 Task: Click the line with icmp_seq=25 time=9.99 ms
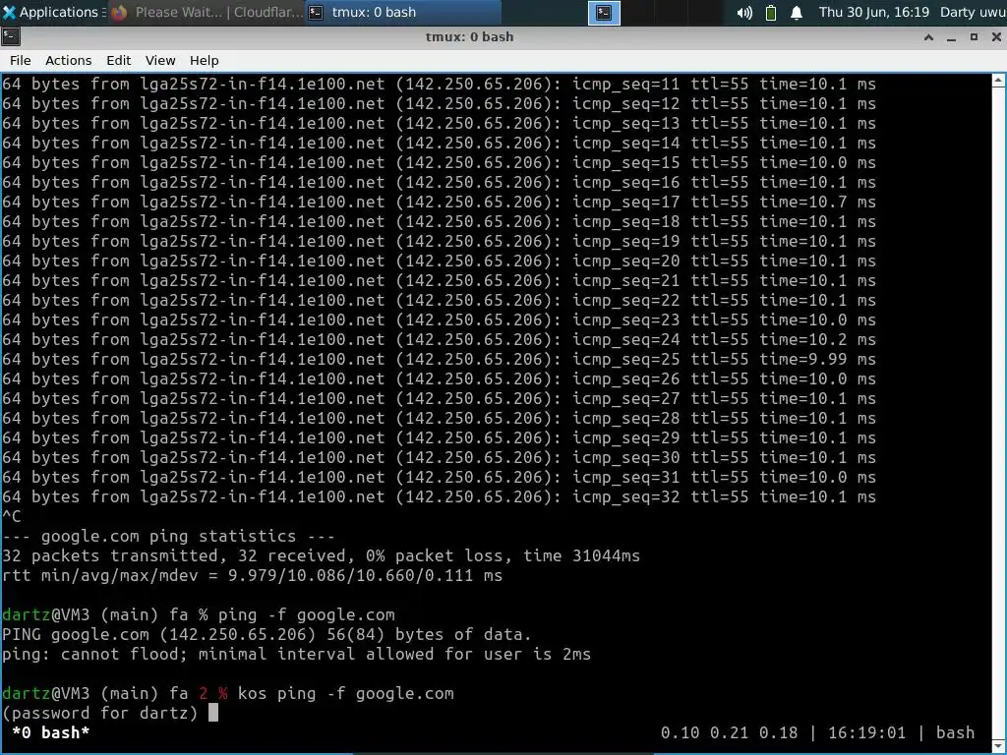pos(439,360)
